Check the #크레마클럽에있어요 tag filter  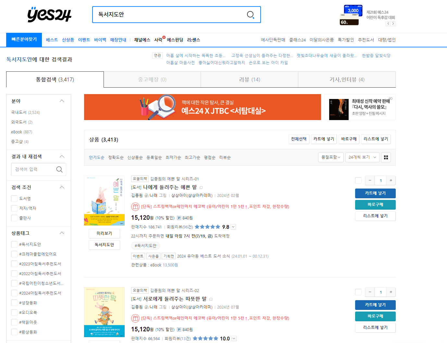pos(14,254)
